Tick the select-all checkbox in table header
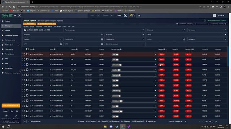The height and width of the screenshot is (129, 231). pos(27,49)
